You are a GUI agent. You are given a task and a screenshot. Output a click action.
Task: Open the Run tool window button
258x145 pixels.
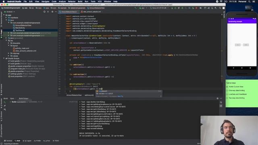pos(47,141)
